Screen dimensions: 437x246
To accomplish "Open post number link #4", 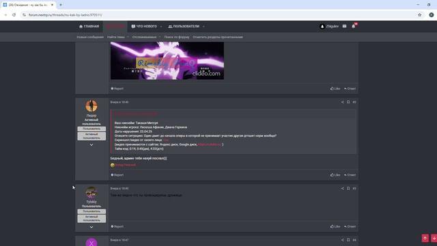I will click(x=354, y=240).
